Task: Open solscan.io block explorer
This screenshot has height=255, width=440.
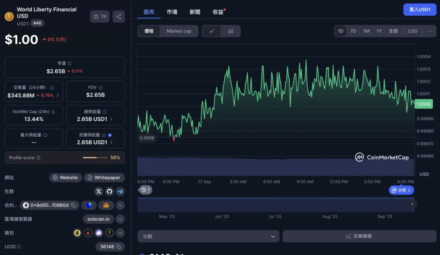Action: click(98, 219)
